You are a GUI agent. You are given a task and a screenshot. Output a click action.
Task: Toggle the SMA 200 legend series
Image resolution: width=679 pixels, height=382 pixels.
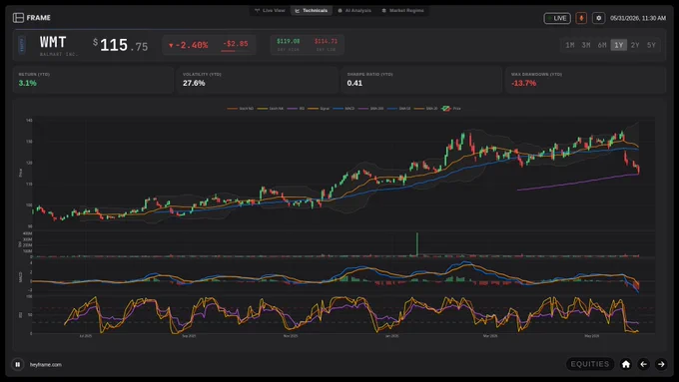click(370, 109)
